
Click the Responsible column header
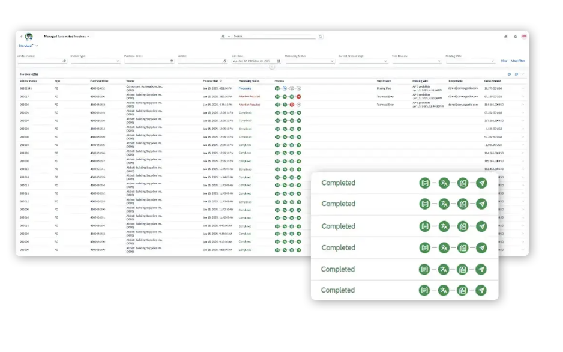456,81
